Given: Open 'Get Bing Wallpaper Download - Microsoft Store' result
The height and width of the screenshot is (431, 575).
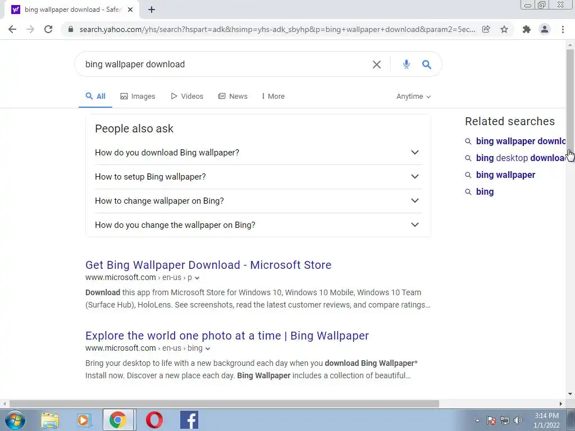Looking at the screenshot, I should pyautogui.click(x=208, y=265).
